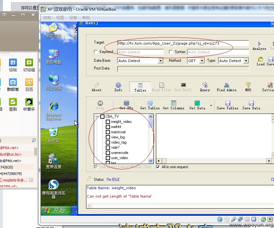Click Get Data toolbar button

tap(197, 105)
